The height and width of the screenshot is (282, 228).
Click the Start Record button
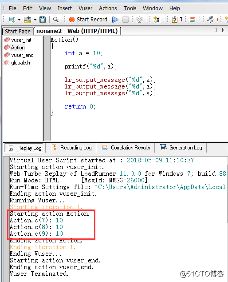pyautogui.click(x=88, y=20)
